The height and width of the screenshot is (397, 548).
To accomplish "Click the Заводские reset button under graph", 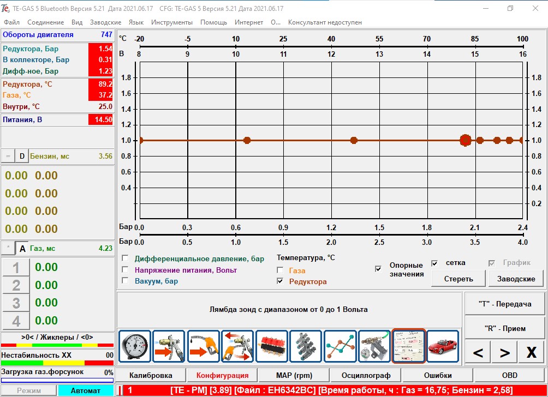I will click(516, 279).
